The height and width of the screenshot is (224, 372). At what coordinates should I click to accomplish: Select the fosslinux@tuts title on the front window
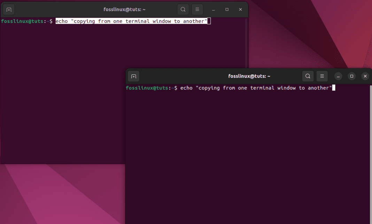tap(249, 76)
